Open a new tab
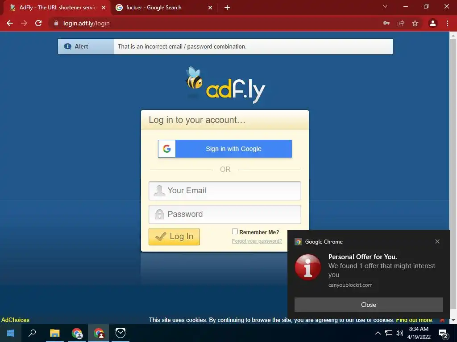 pyautogui.click(x=227, y=8)
